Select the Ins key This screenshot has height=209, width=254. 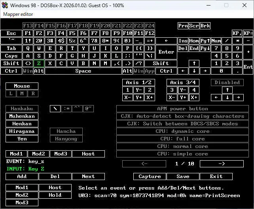coord(183,40)
